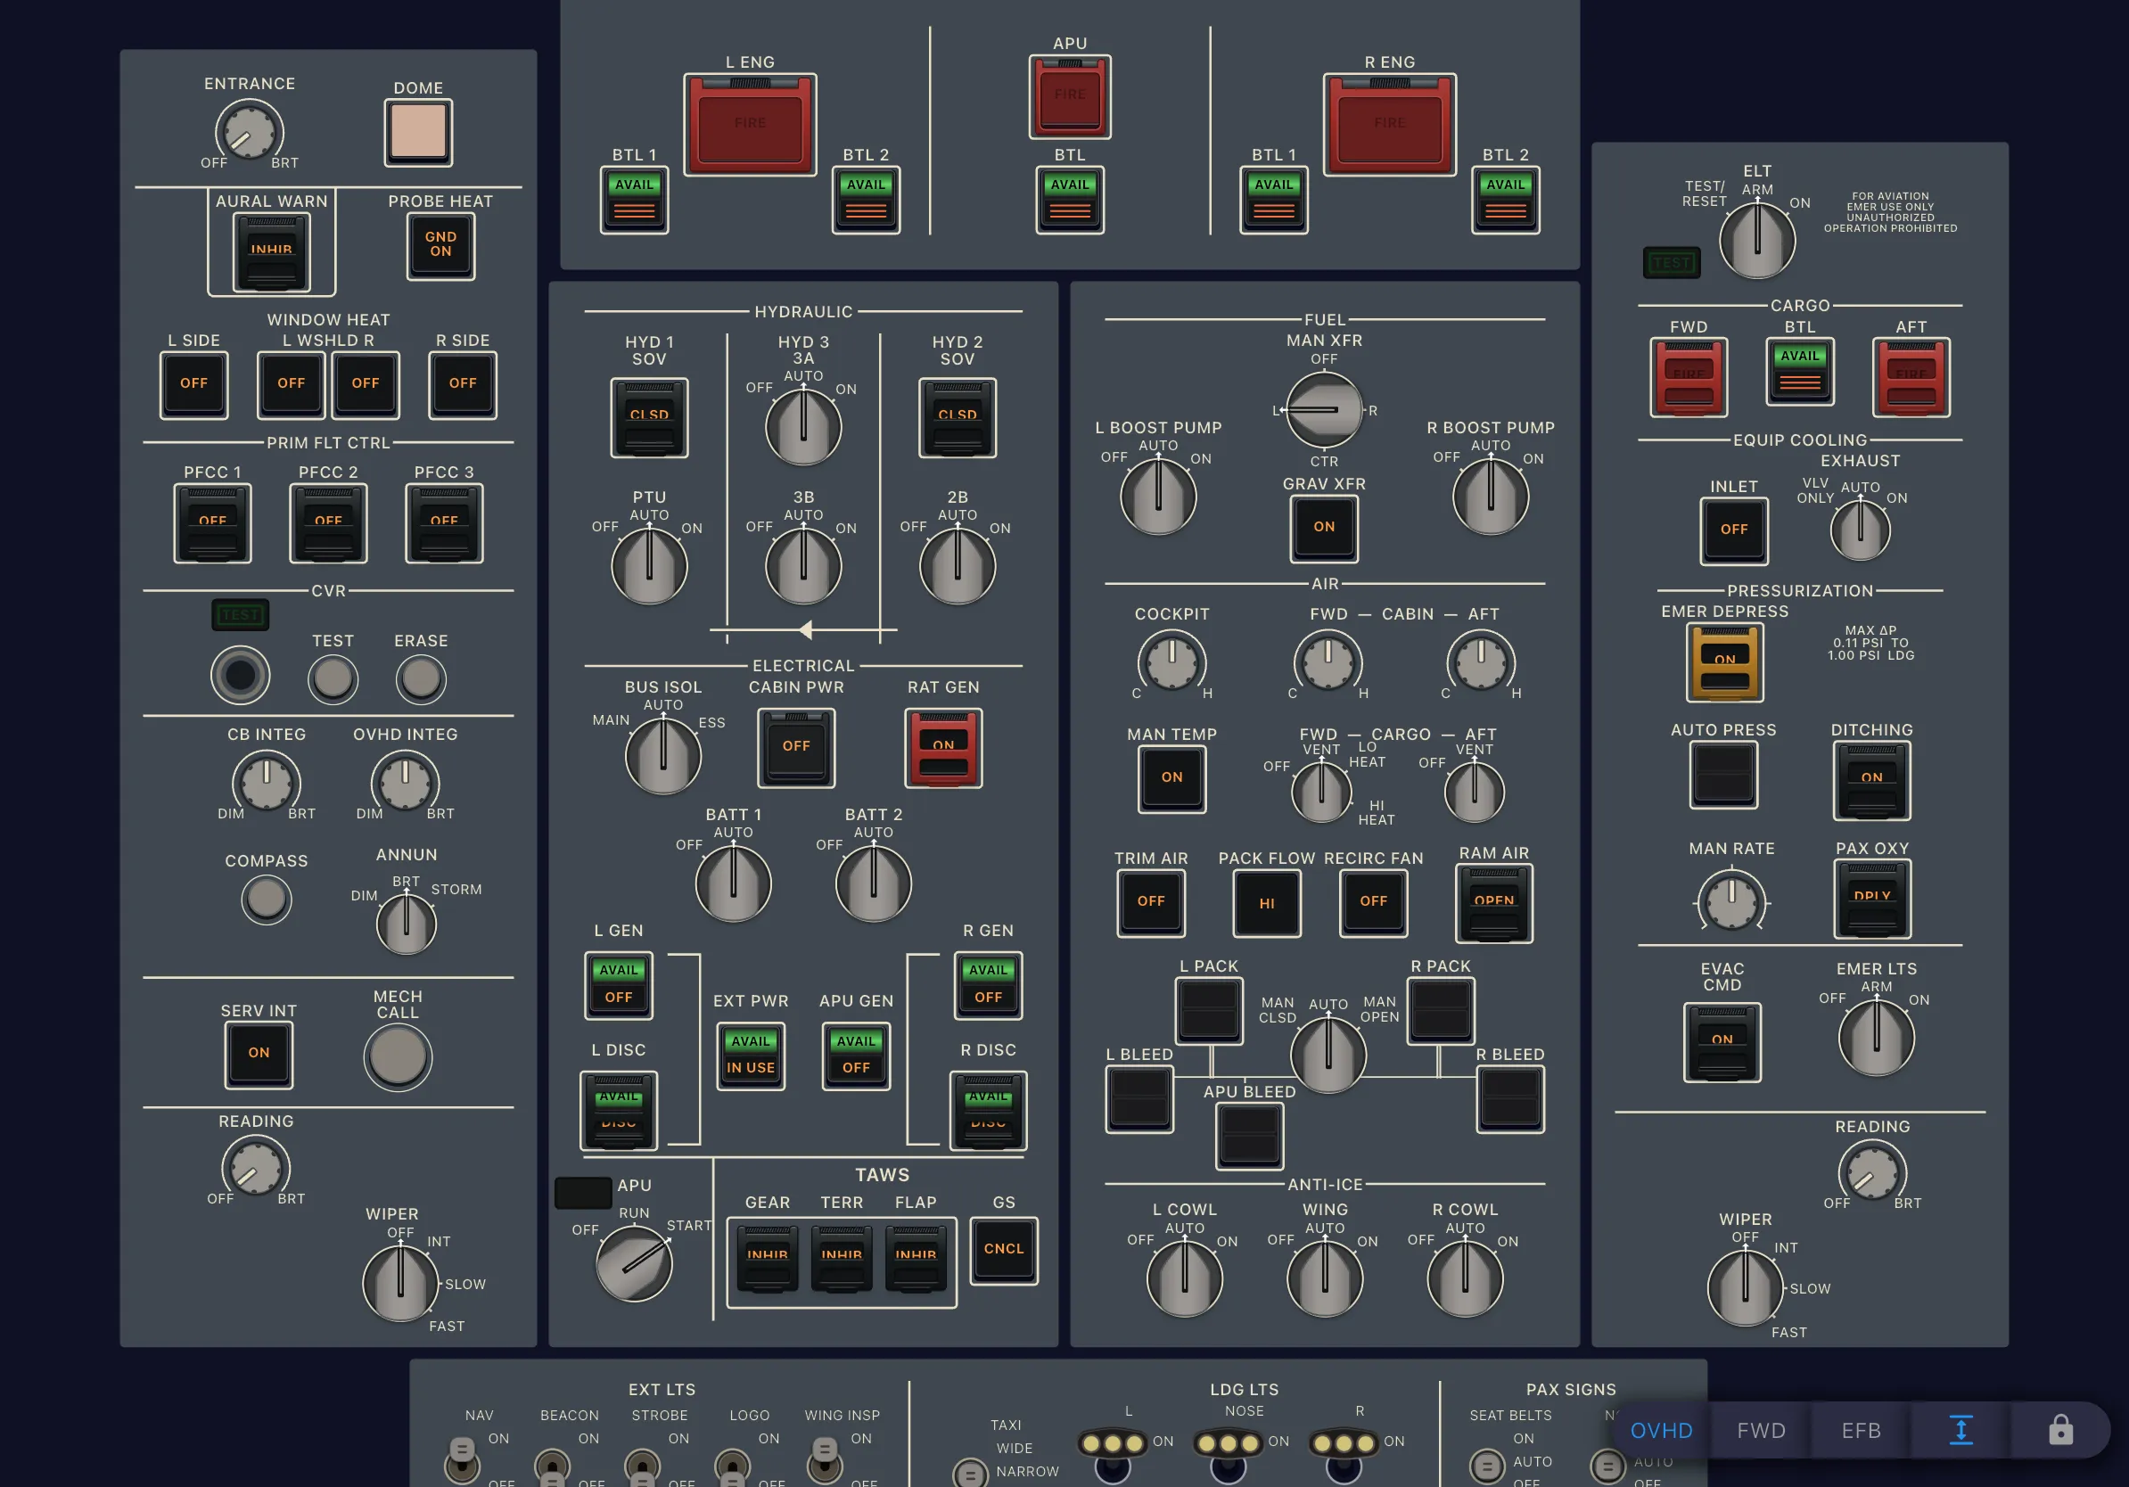Click the MAN XFR fuel rotary selector
2129x1487 pixels.
pos(1324,409)
